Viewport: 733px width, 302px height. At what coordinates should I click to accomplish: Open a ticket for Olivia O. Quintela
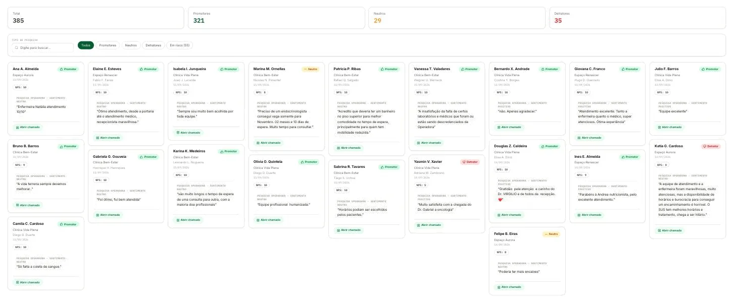268,220
